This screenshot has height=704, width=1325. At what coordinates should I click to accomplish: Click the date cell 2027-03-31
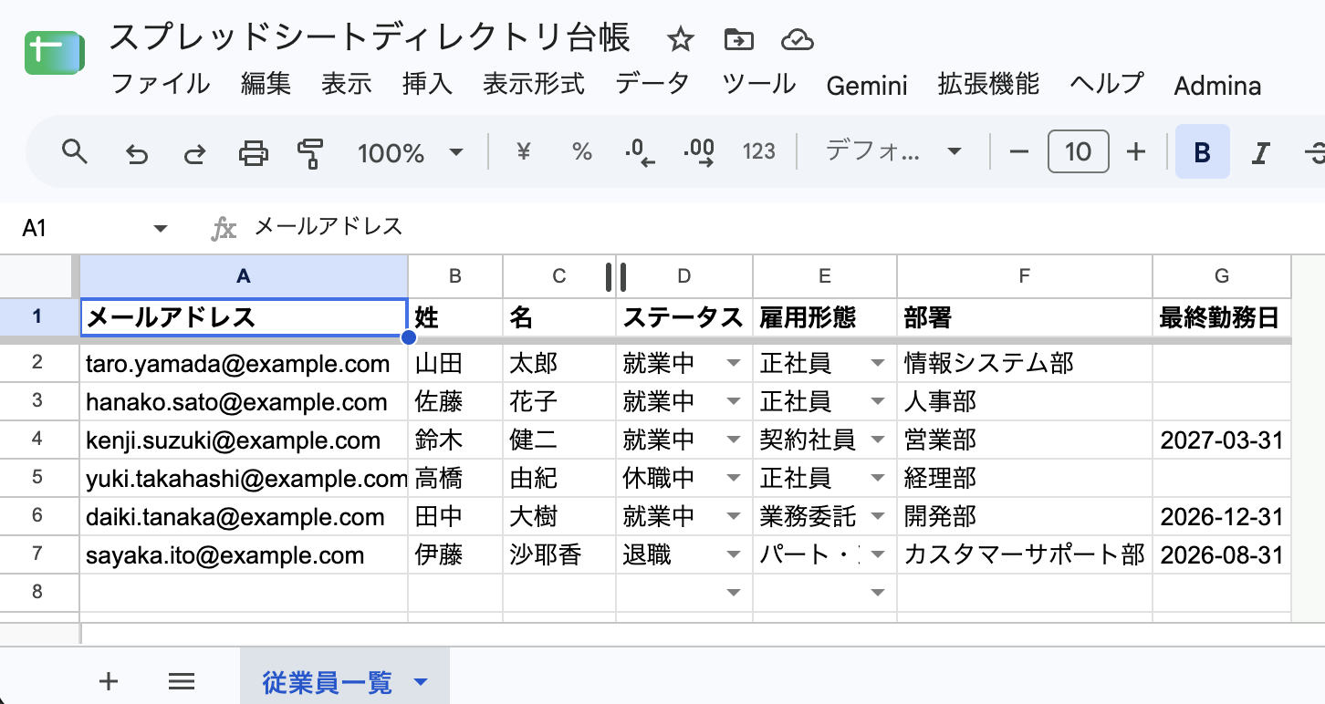1222,440
